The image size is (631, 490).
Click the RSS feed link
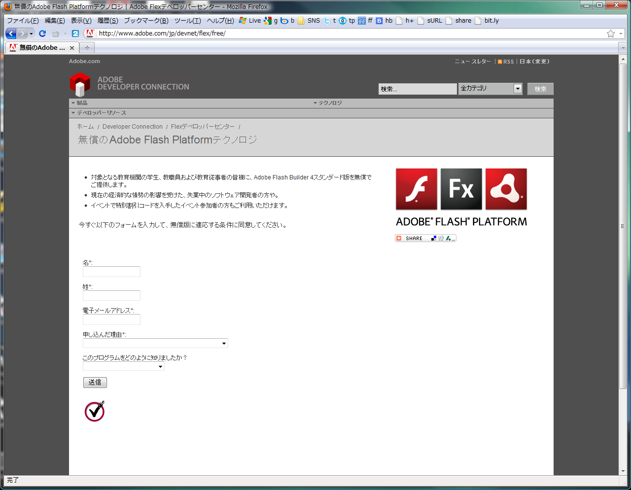[506, 62]
